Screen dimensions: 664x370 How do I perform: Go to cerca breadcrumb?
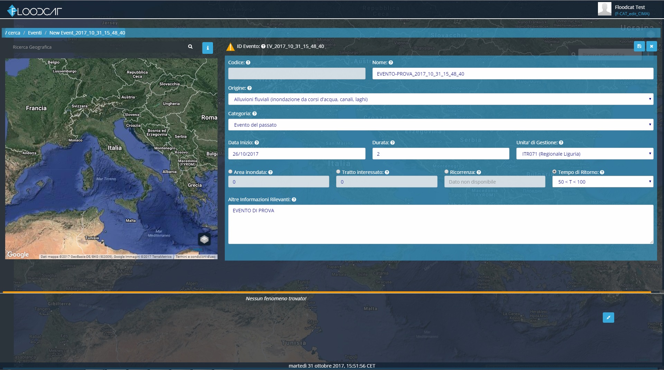pyautogui.click(x=14, y=33)
